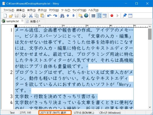Image resolution: width=153 pixels, height=115 pixels.
Task: Click the Mery app icon in title bar
Action: (4, 3)
